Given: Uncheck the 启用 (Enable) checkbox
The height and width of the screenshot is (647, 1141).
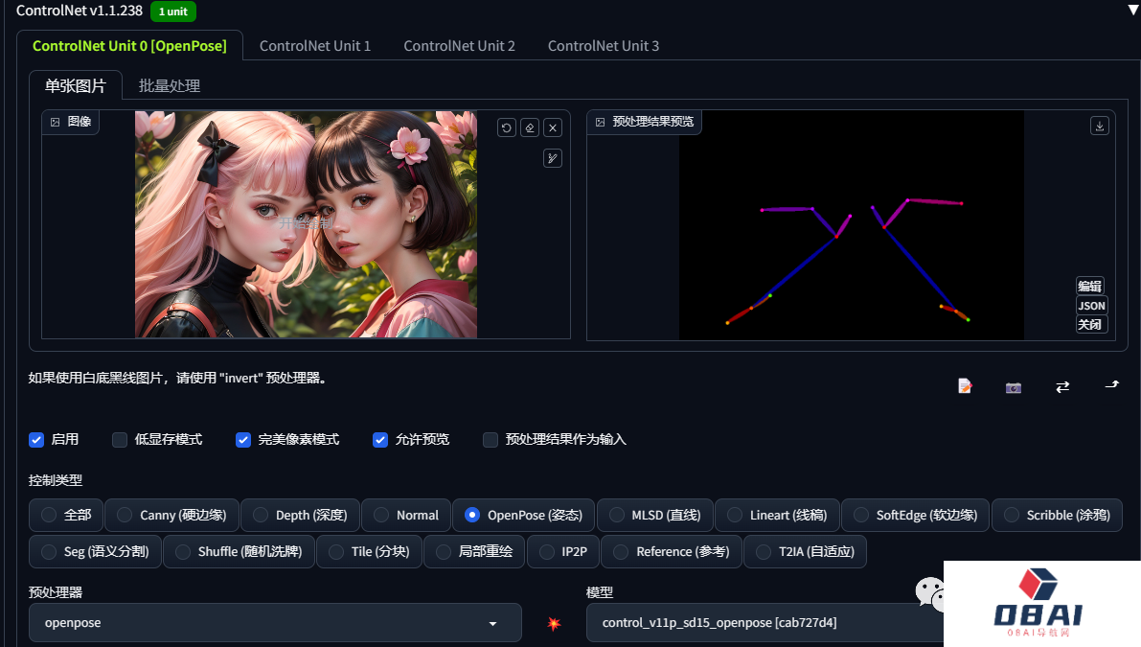Looking at the screenshot, I should [x=37, y=440].
